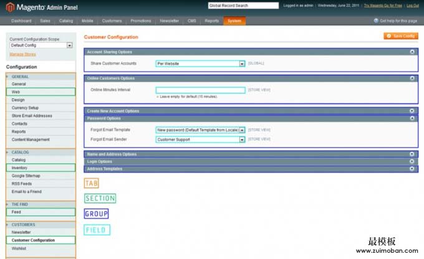Select Feed under The Find
The height and width of the screenshot is (259, 424).
click(x=41, y=212)
